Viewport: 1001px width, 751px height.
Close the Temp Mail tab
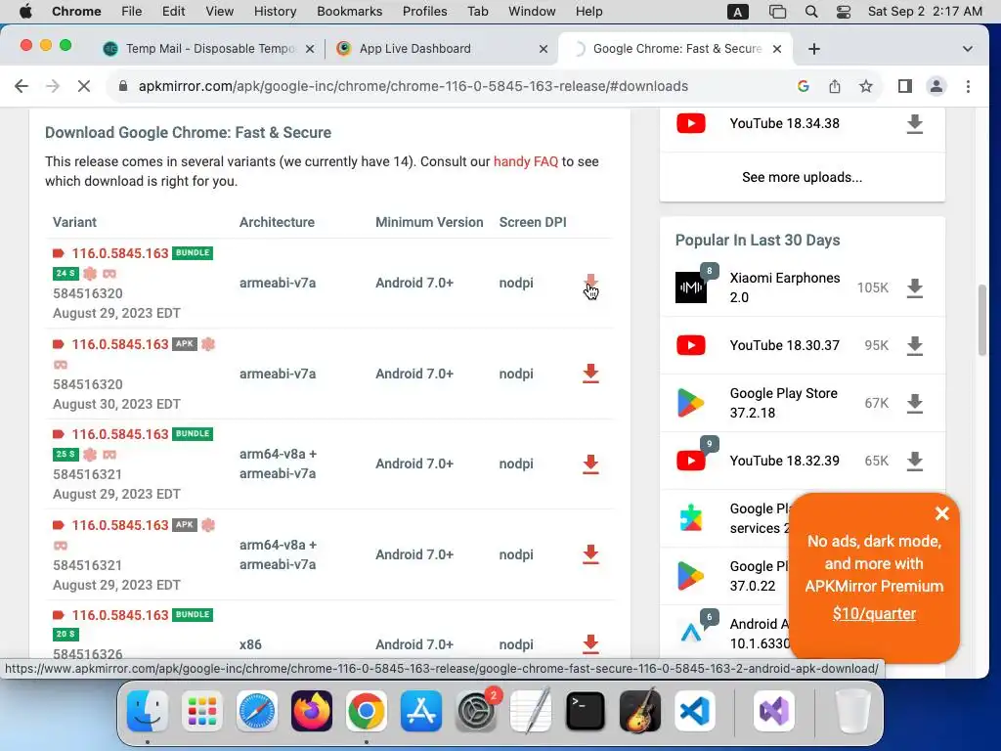coord(310,49)
